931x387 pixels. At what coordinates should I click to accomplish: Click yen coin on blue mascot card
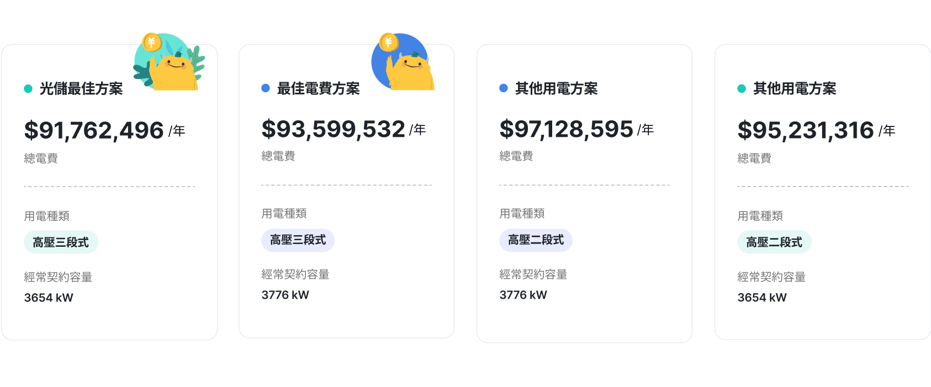(x=388, y=42)
